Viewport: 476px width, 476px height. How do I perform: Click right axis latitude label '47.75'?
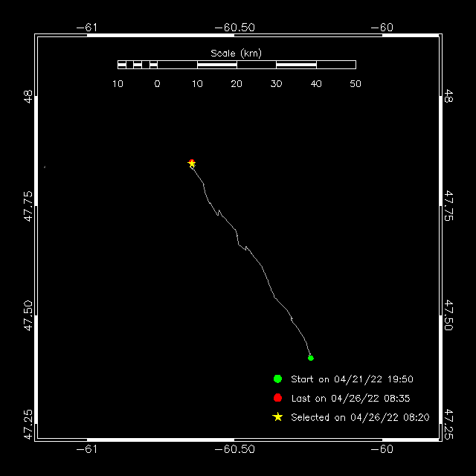(x=448, y=206)
